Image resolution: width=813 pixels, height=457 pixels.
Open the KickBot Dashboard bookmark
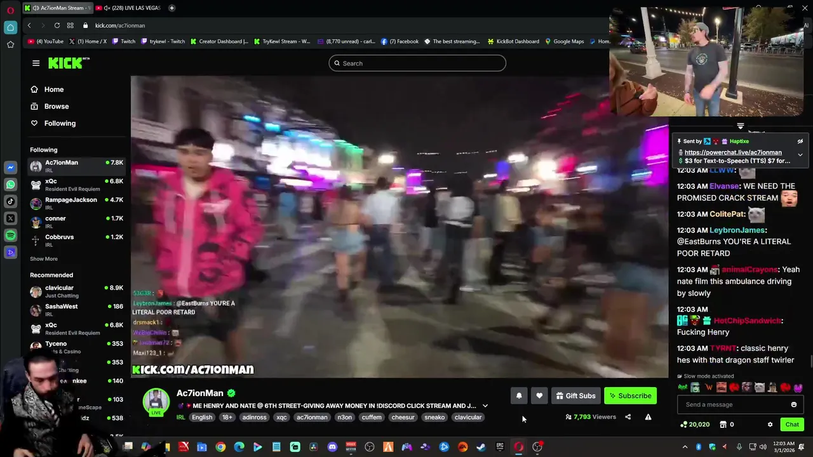tap(513, 41)
